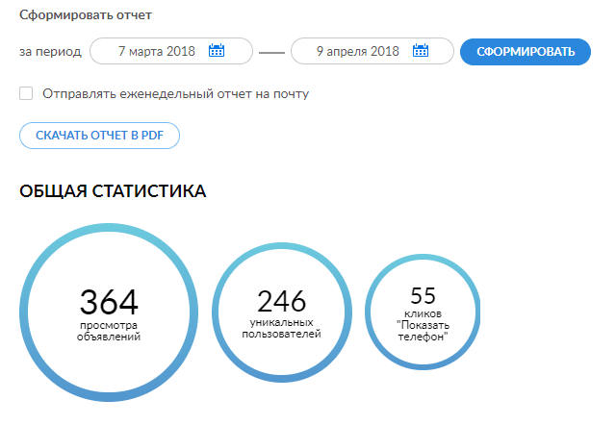
Task: Click the "Отправлять еженедельный отчет на почту" label
Action: tap(175, 94)
